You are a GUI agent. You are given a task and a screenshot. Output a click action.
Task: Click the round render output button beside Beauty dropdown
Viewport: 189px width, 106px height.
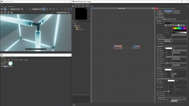click(x=22, y=9)
